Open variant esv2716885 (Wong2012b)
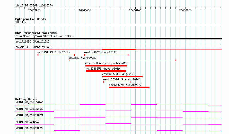229x134 pixels. 32,41
